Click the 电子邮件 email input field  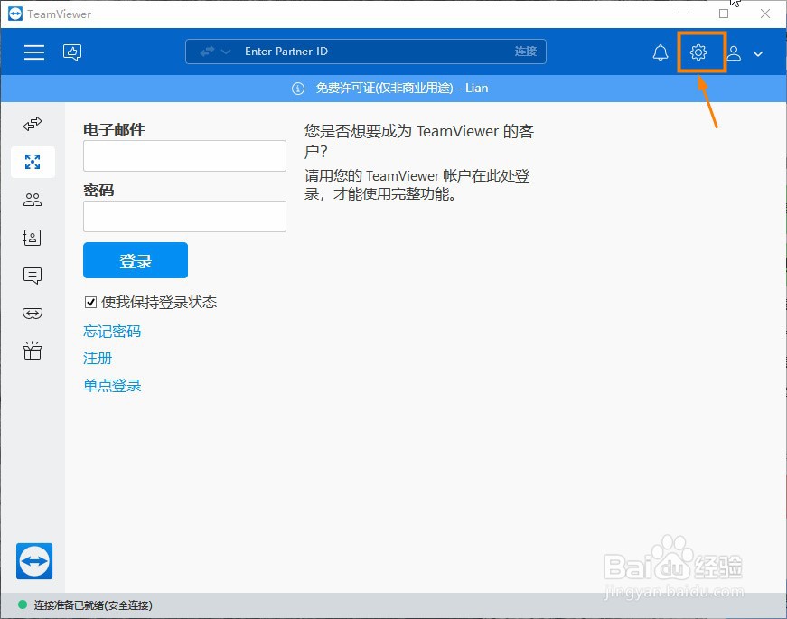[184, 155]
